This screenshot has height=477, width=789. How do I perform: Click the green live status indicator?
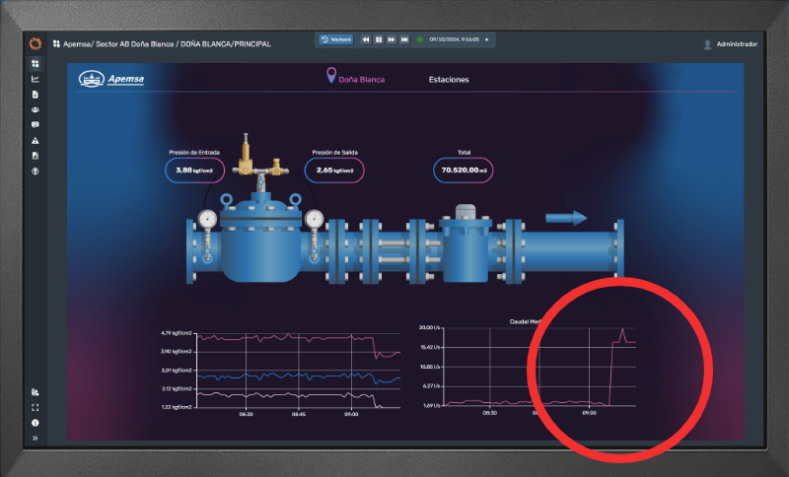coord(420,39)
